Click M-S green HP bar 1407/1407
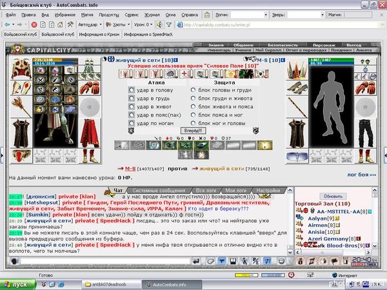 pos(331,60)
